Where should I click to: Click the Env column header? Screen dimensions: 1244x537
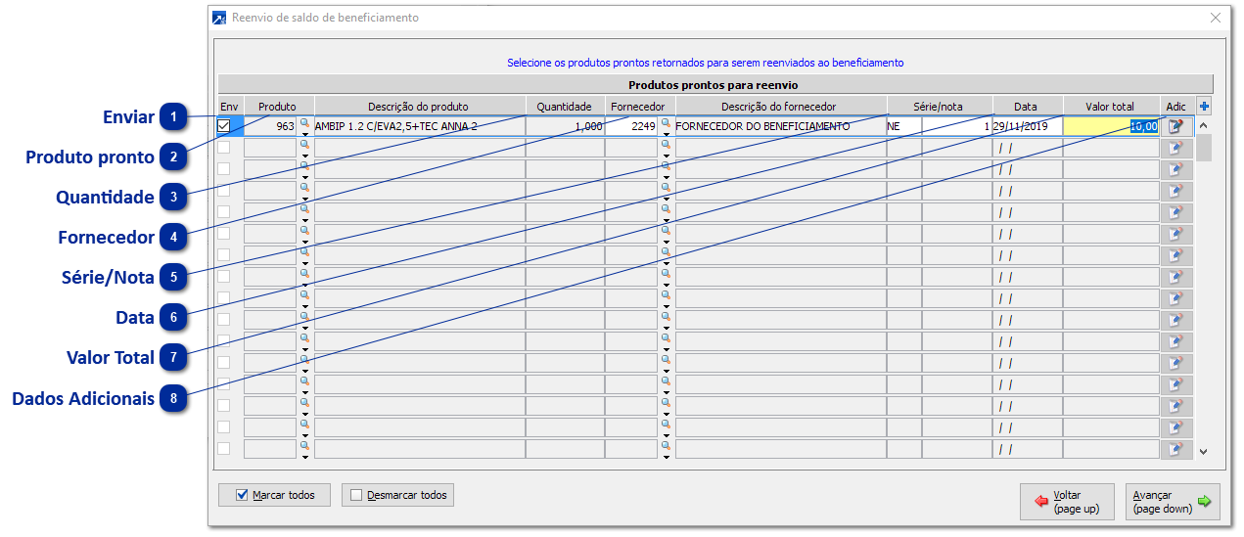click(x=230, y=106)
